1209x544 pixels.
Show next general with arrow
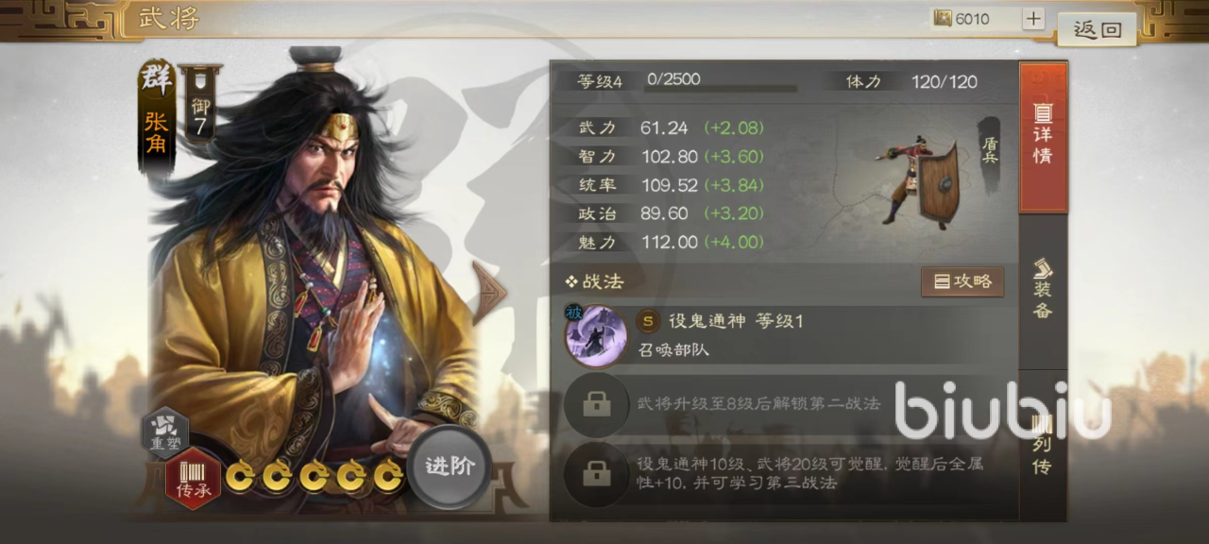pos(489,293)
